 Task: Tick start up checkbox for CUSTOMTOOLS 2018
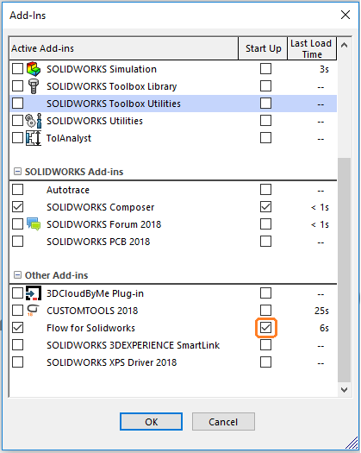(x=265, y=311)
